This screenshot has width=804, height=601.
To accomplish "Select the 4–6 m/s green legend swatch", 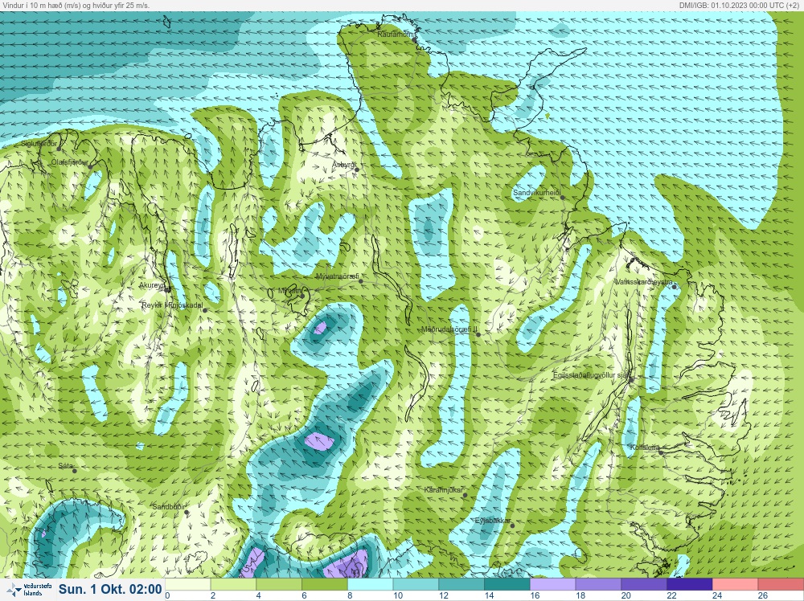I will [279, 585].
